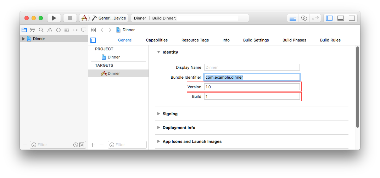Click the Run (play) button
The image size is (380, 178).
pyautogui.click(x=54, y=18)
